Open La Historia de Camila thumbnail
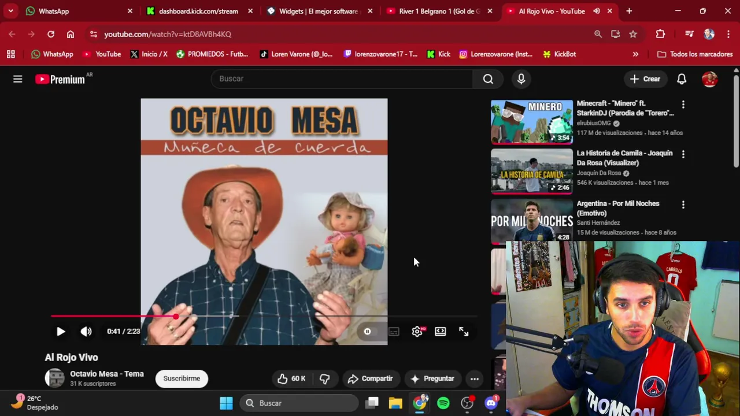The image size is (740, 416). pyautogui.click(x=532, y=172)
